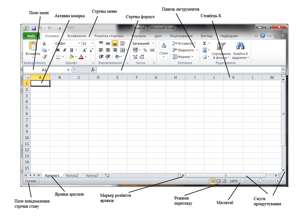Open the Name Box dropdown arrow
298x217 pixels.
68,70
